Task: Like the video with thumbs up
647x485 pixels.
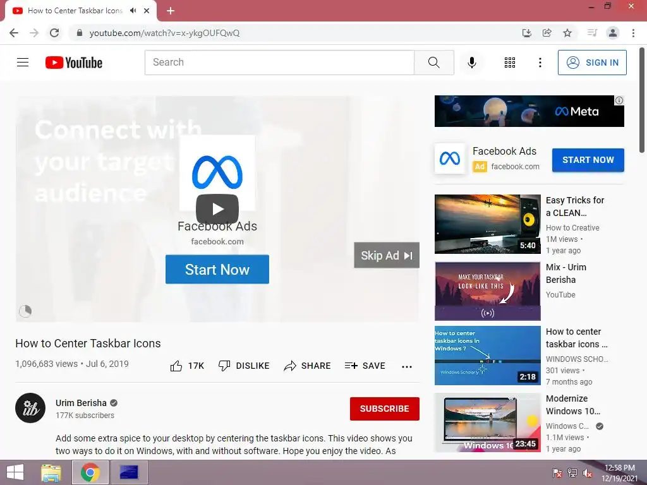Action: (x=187, y=366)
